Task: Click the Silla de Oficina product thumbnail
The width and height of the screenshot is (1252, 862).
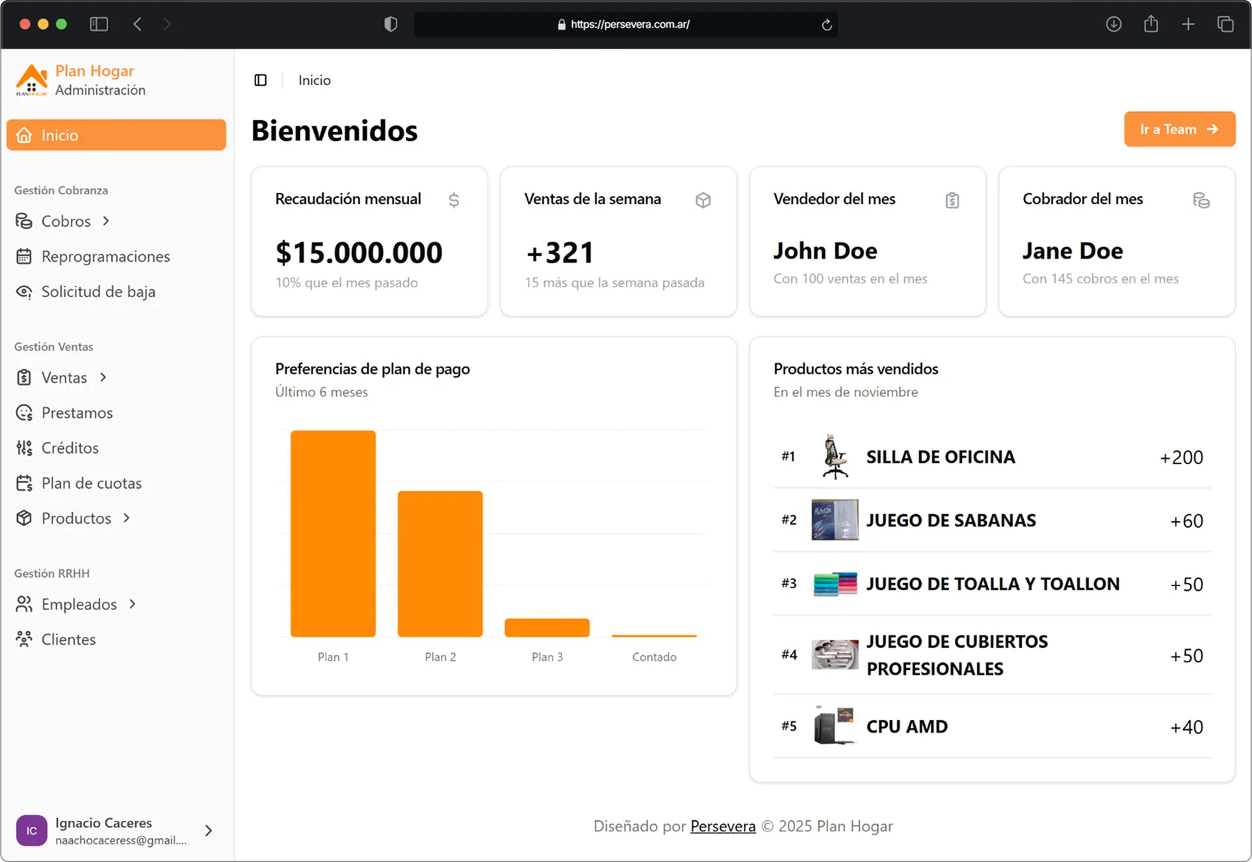Action: pyautogui.click(x=834, y=457)
